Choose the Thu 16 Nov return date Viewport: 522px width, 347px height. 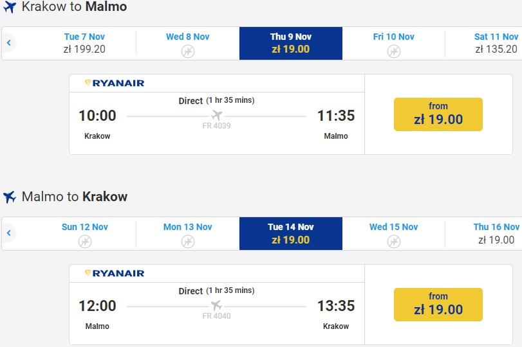(496, 233)
